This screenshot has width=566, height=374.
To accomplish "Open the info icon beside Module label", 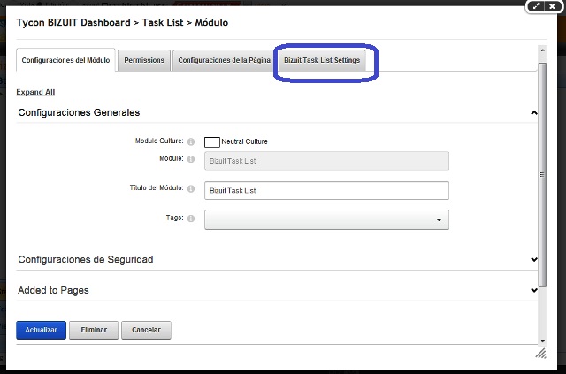I will [191, 159].
